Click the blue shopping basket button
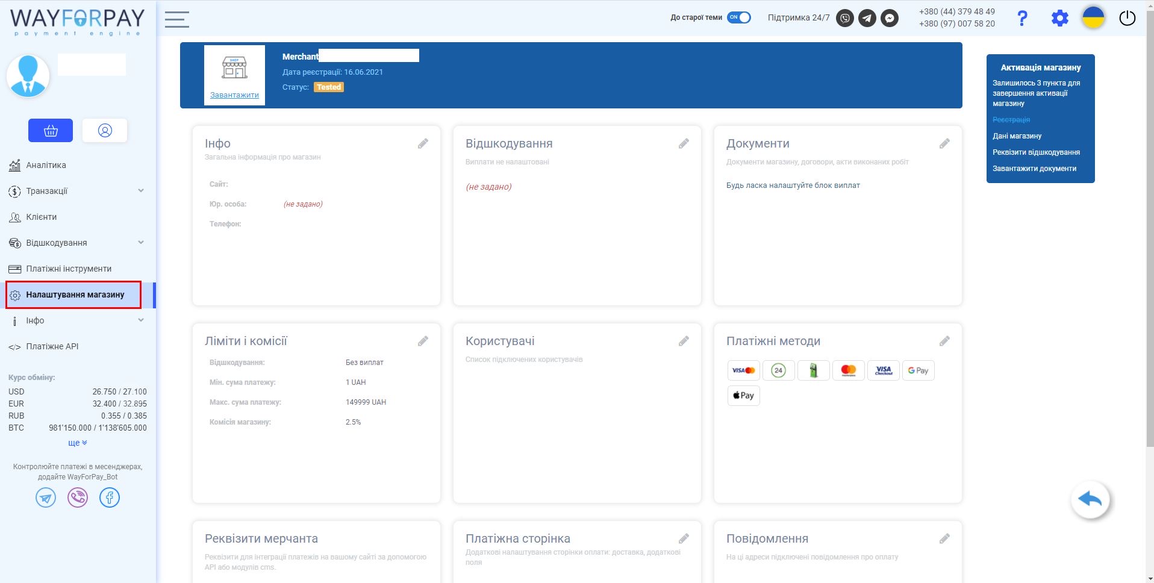The width and height of the screenshot is (1154, 583). tap(51, 130)
